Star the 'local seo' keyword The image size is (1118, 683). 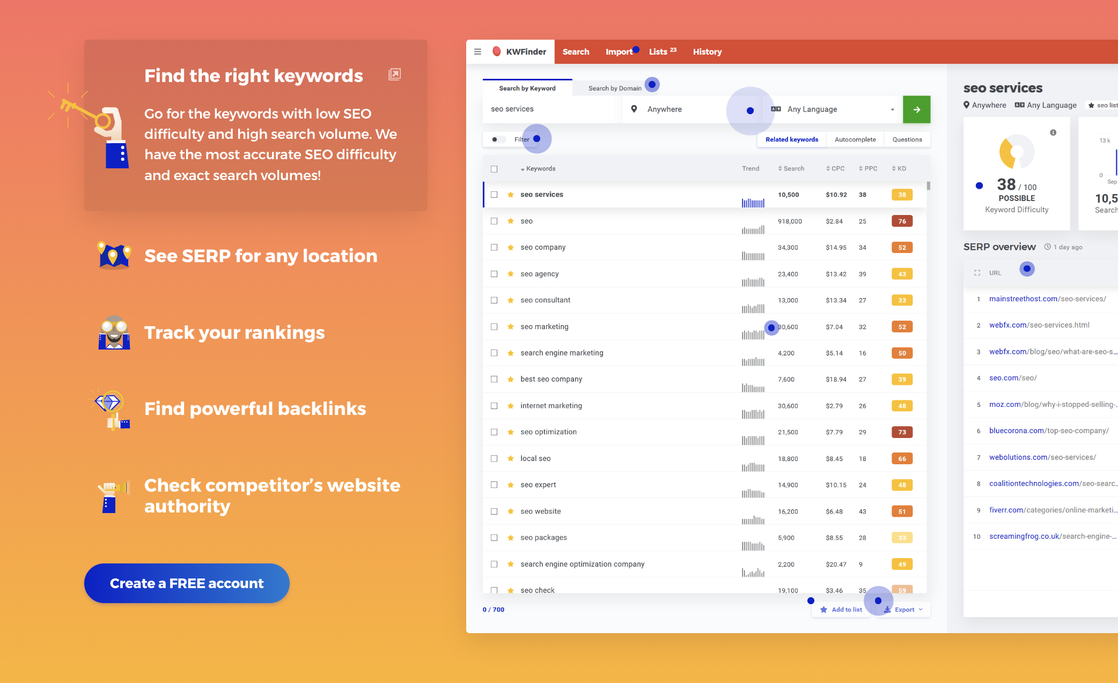pyautogui.click(x=511, y=458)
